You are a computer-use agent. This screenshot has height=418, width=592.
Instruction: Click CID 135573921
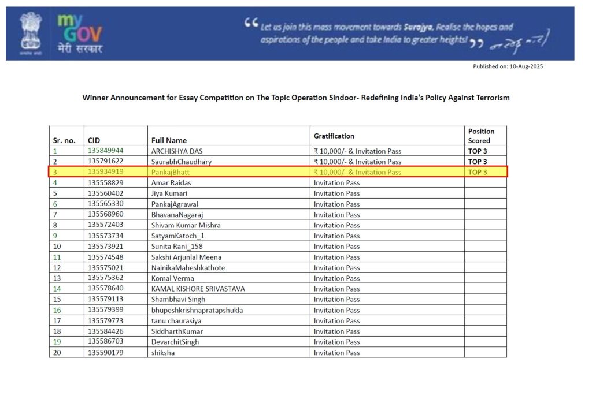pyautogui.click(x=106, y=247)
